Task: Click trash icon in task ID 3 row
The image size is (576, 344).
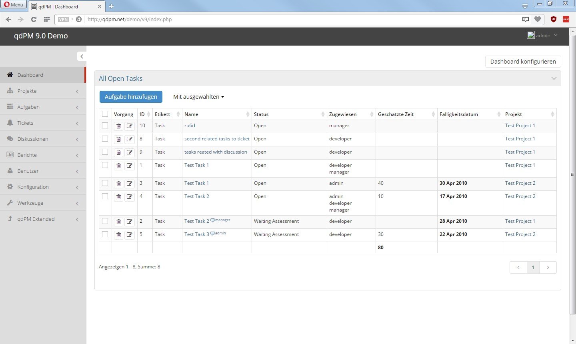Action: coord(118,184)
